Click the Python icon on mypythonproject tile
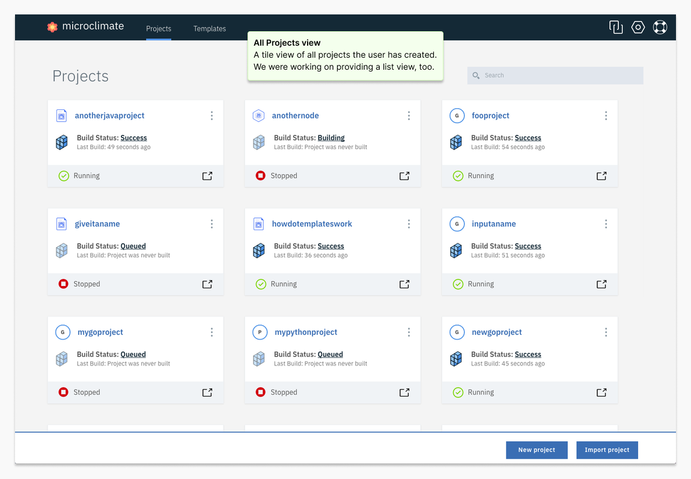The height and width of the screenshot is (479, 691). point(260,332)
